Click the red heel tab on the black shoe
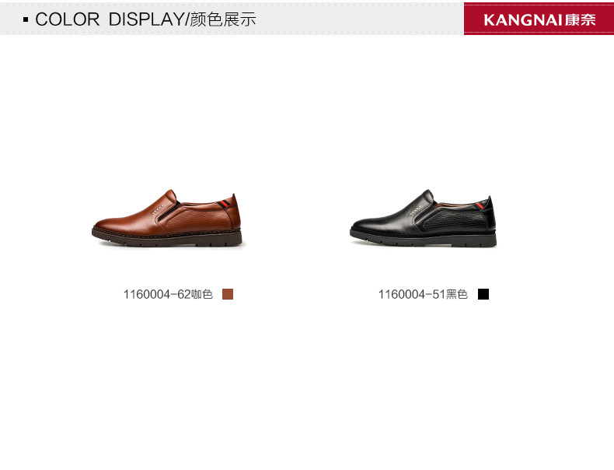The height and width of the screenshot is (470, 614). 480,205
